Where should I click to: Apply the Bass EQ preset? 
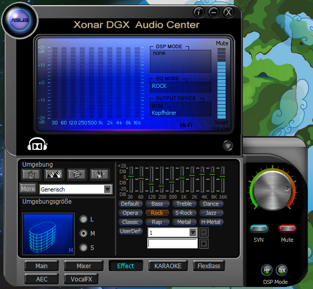point(157,204)
